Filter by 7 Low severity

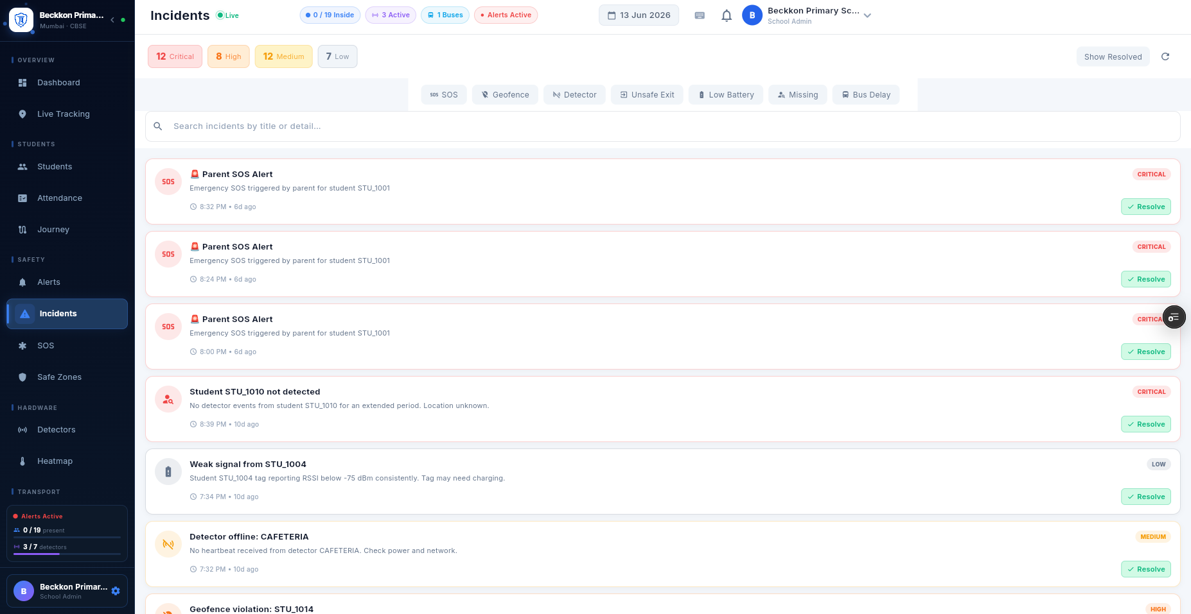337,56
